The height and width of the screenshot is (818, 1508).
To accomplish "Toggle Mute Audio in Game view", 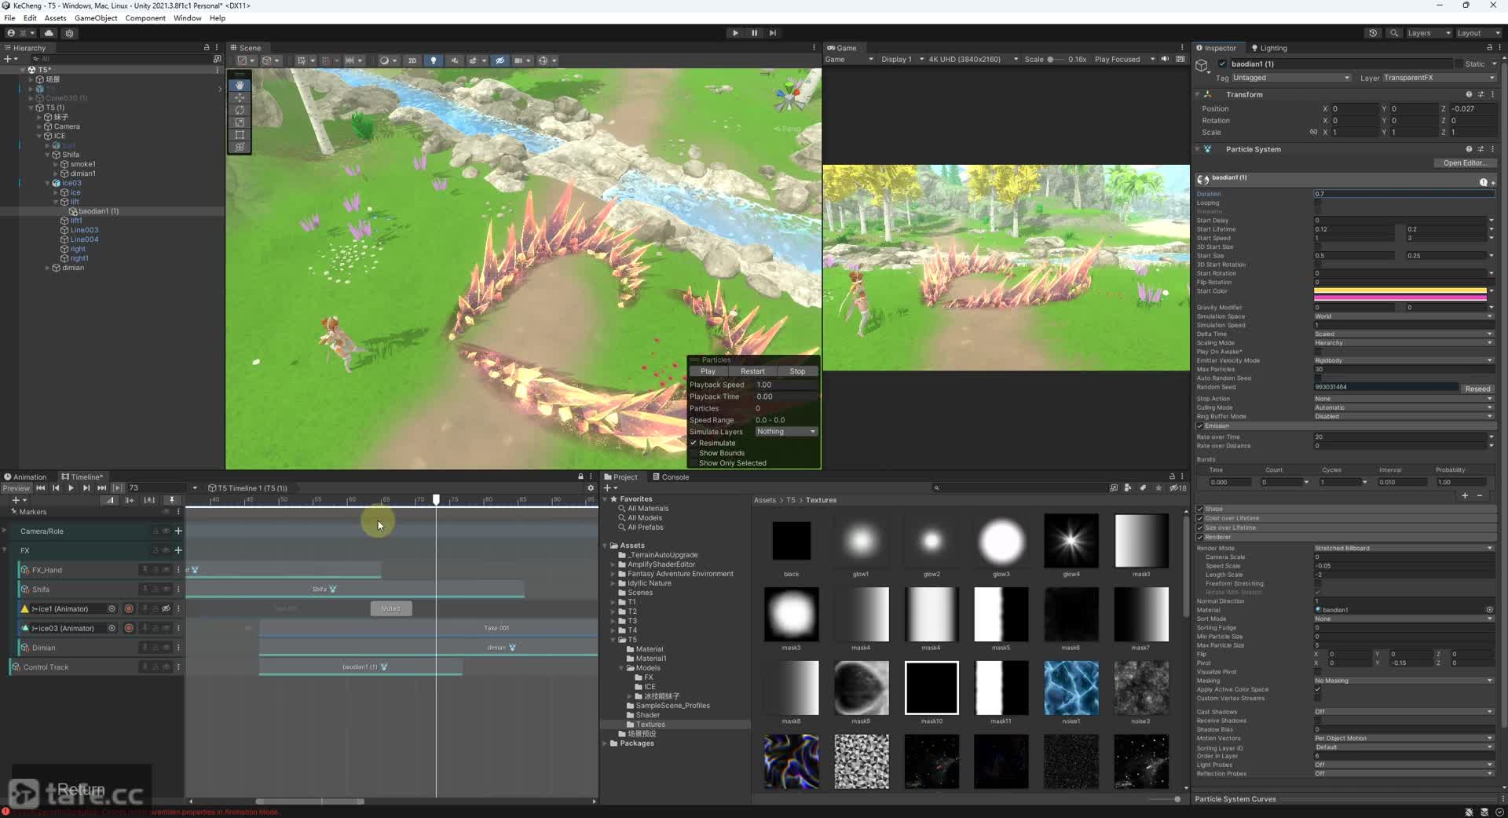I will (x=1165, y=60).
